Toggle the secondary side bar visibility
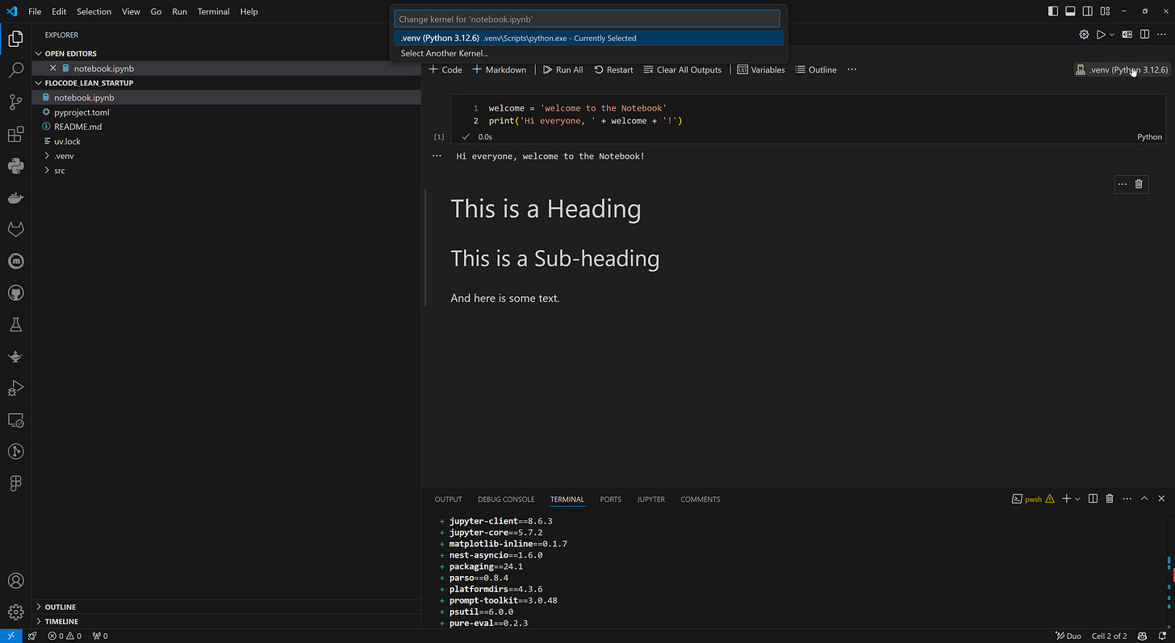Viewport: 1175px width, 643px height. point(1088,11)
